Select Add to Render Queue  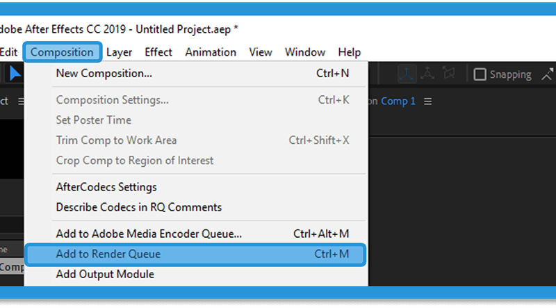(196, 254)
